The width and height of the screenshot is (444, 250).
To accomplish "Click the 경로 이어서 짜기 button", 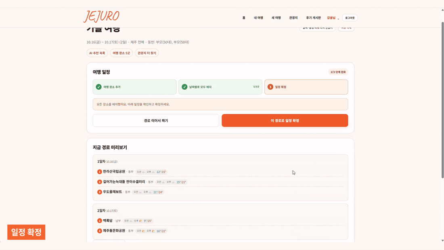I will tap(156, 120).
